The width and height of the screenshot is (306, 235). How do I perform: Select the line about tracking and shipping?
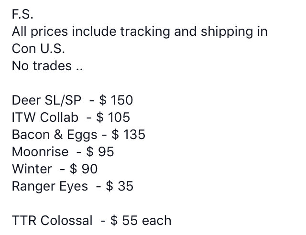click(x=140, y=32)
